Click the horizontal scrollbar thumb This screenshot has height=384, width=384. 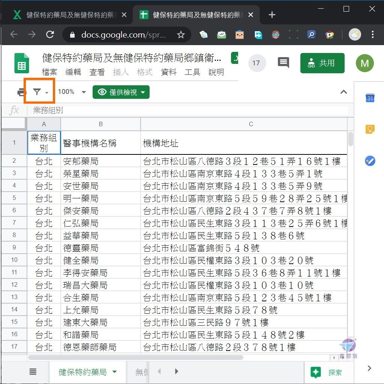136,357
